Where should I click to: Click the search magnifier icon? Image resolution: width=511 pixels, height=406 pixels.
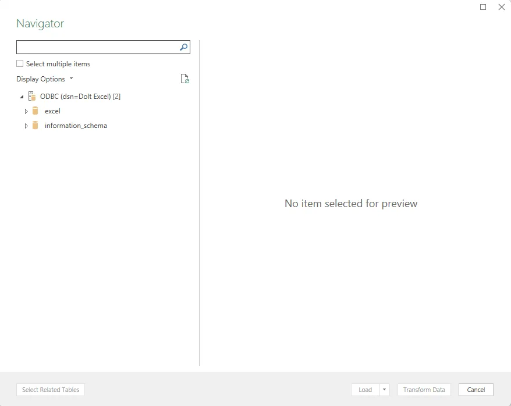coord(183,47)
